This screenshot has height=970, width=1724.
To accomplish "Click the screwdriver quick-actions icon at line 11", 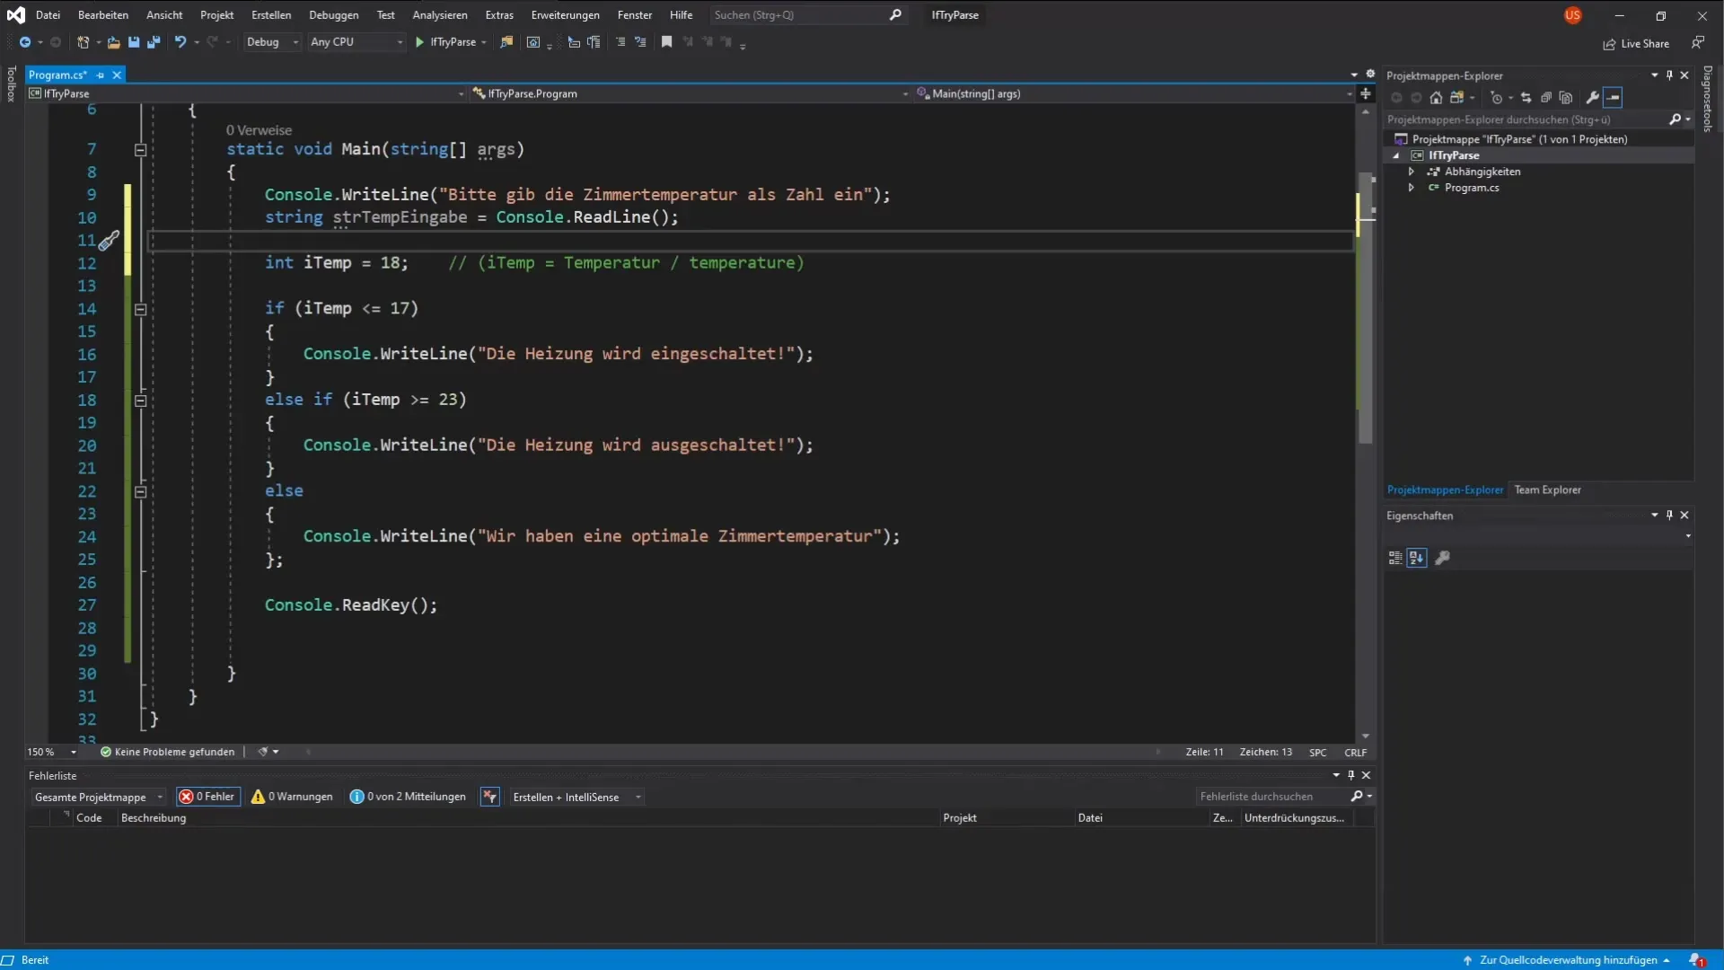I will pos(109,241).
